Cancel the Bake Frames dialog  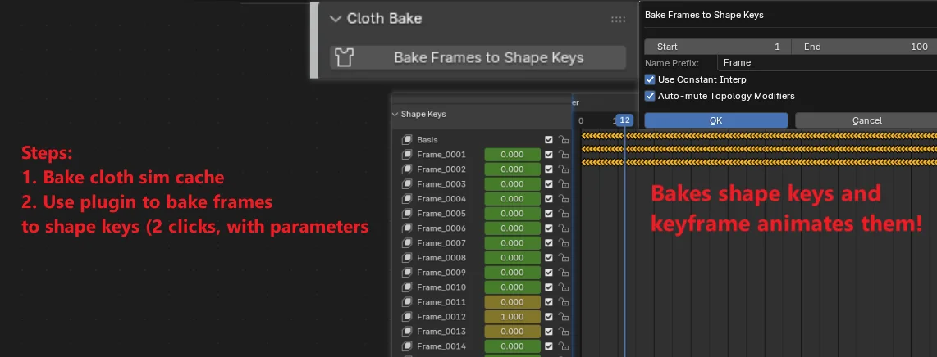point(866,120)
